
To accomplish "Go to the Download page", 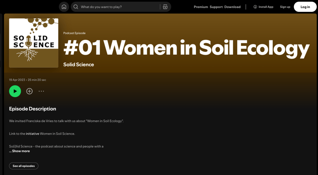I will [232, 7].
